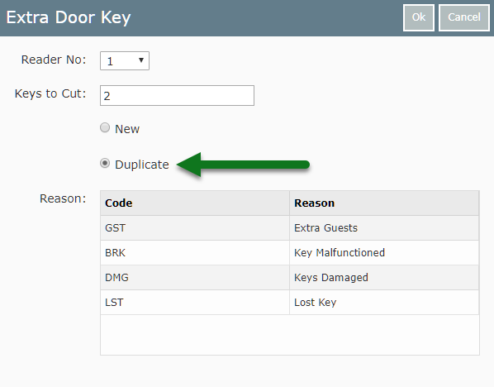Click the New option label

pyautogui.click(x=127, y=129)
